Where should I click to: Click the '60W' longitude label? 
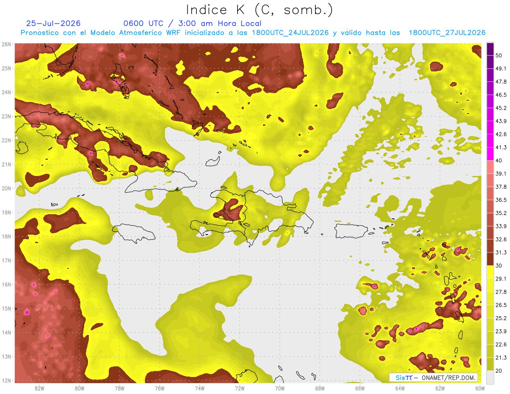[480, 388]
